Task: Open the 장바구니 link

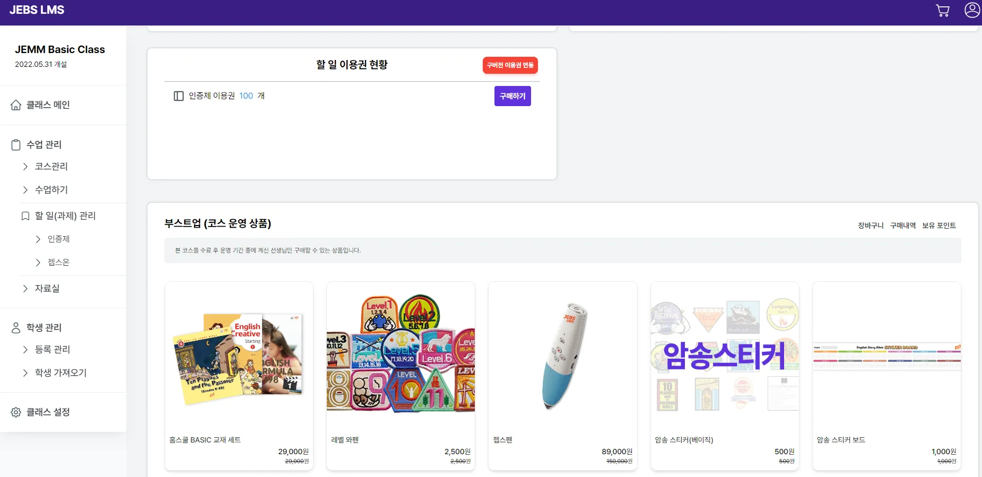Action: pos(871,226)
